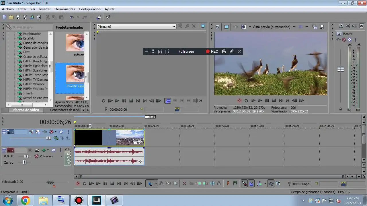Click the Fullscreen label on the recorder bar
Image resolution: width=367 pixels, height=206 pixels.
pos(186,51)
